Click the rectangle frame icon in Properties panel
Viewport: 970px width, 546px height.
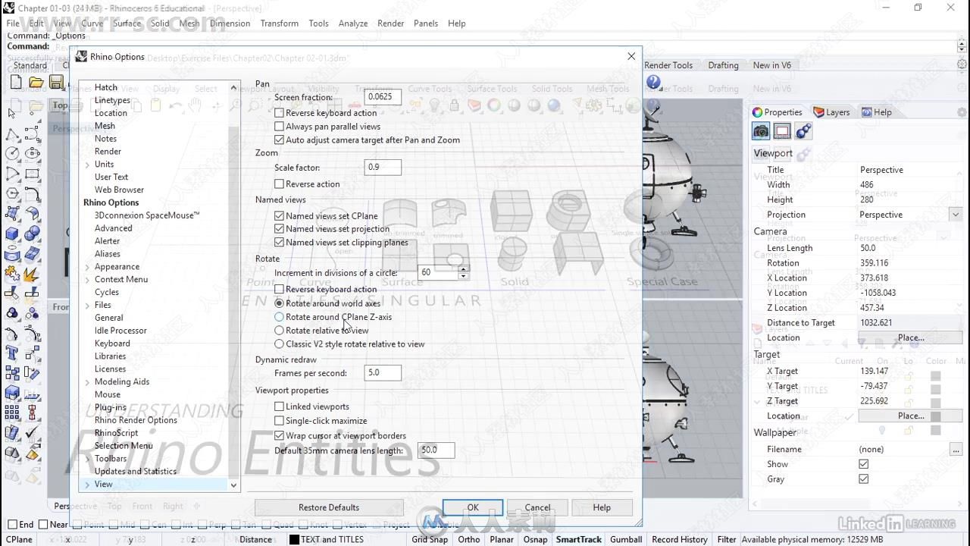[782, 131]
